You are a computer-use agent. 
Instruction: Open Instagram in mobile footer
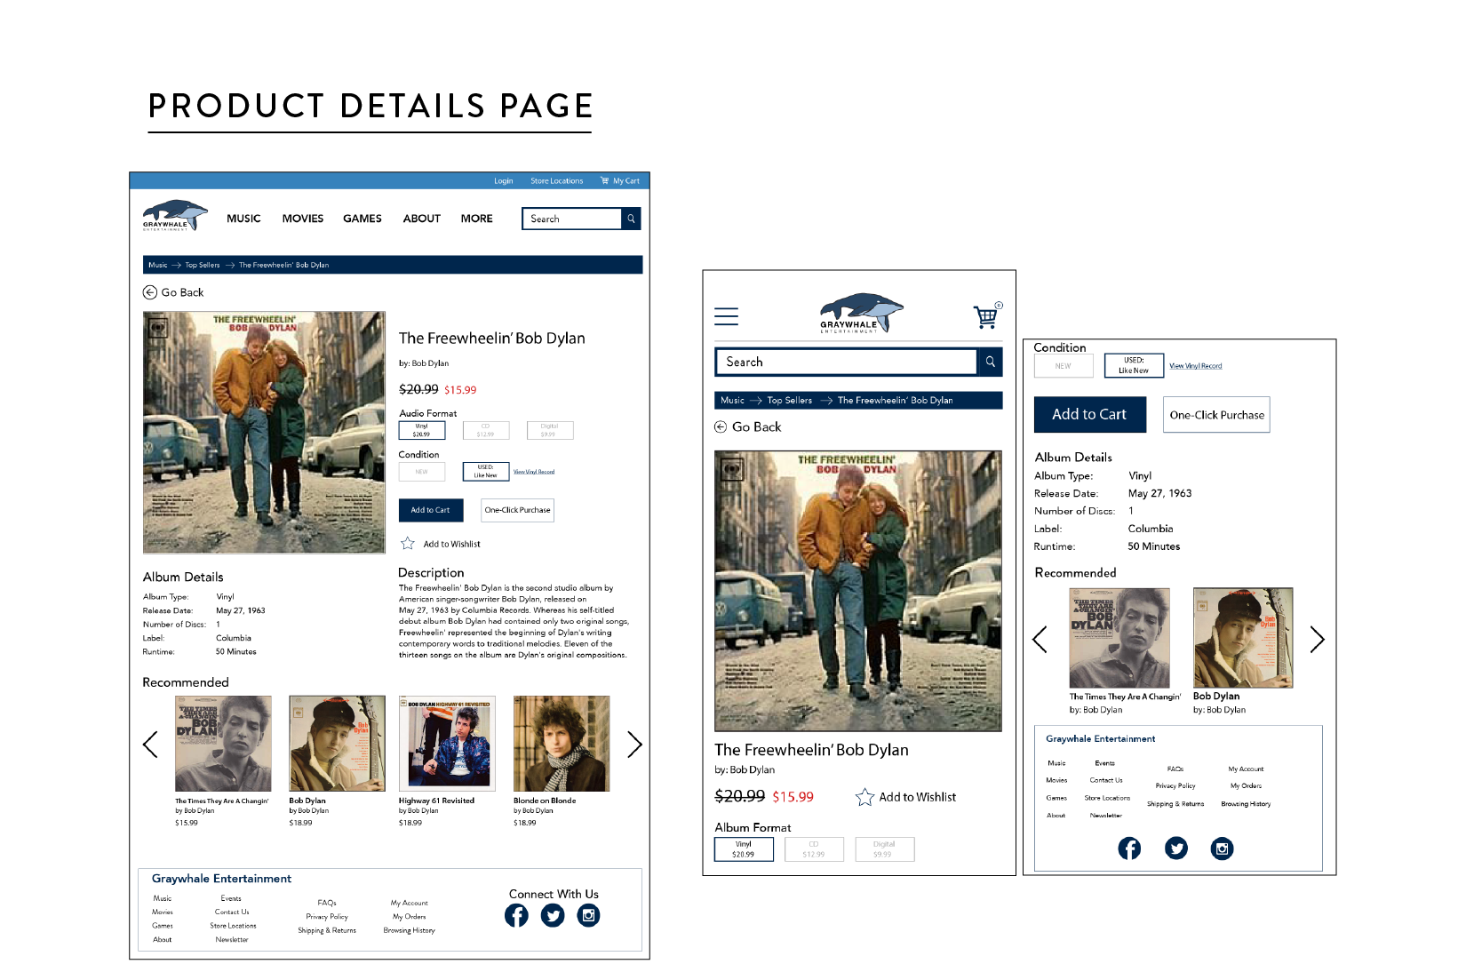click(1223, 849)
